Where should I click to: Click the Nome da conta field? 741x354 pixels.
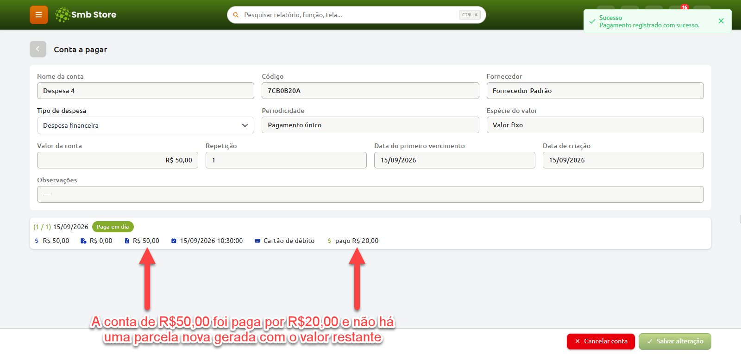point(145,91)
